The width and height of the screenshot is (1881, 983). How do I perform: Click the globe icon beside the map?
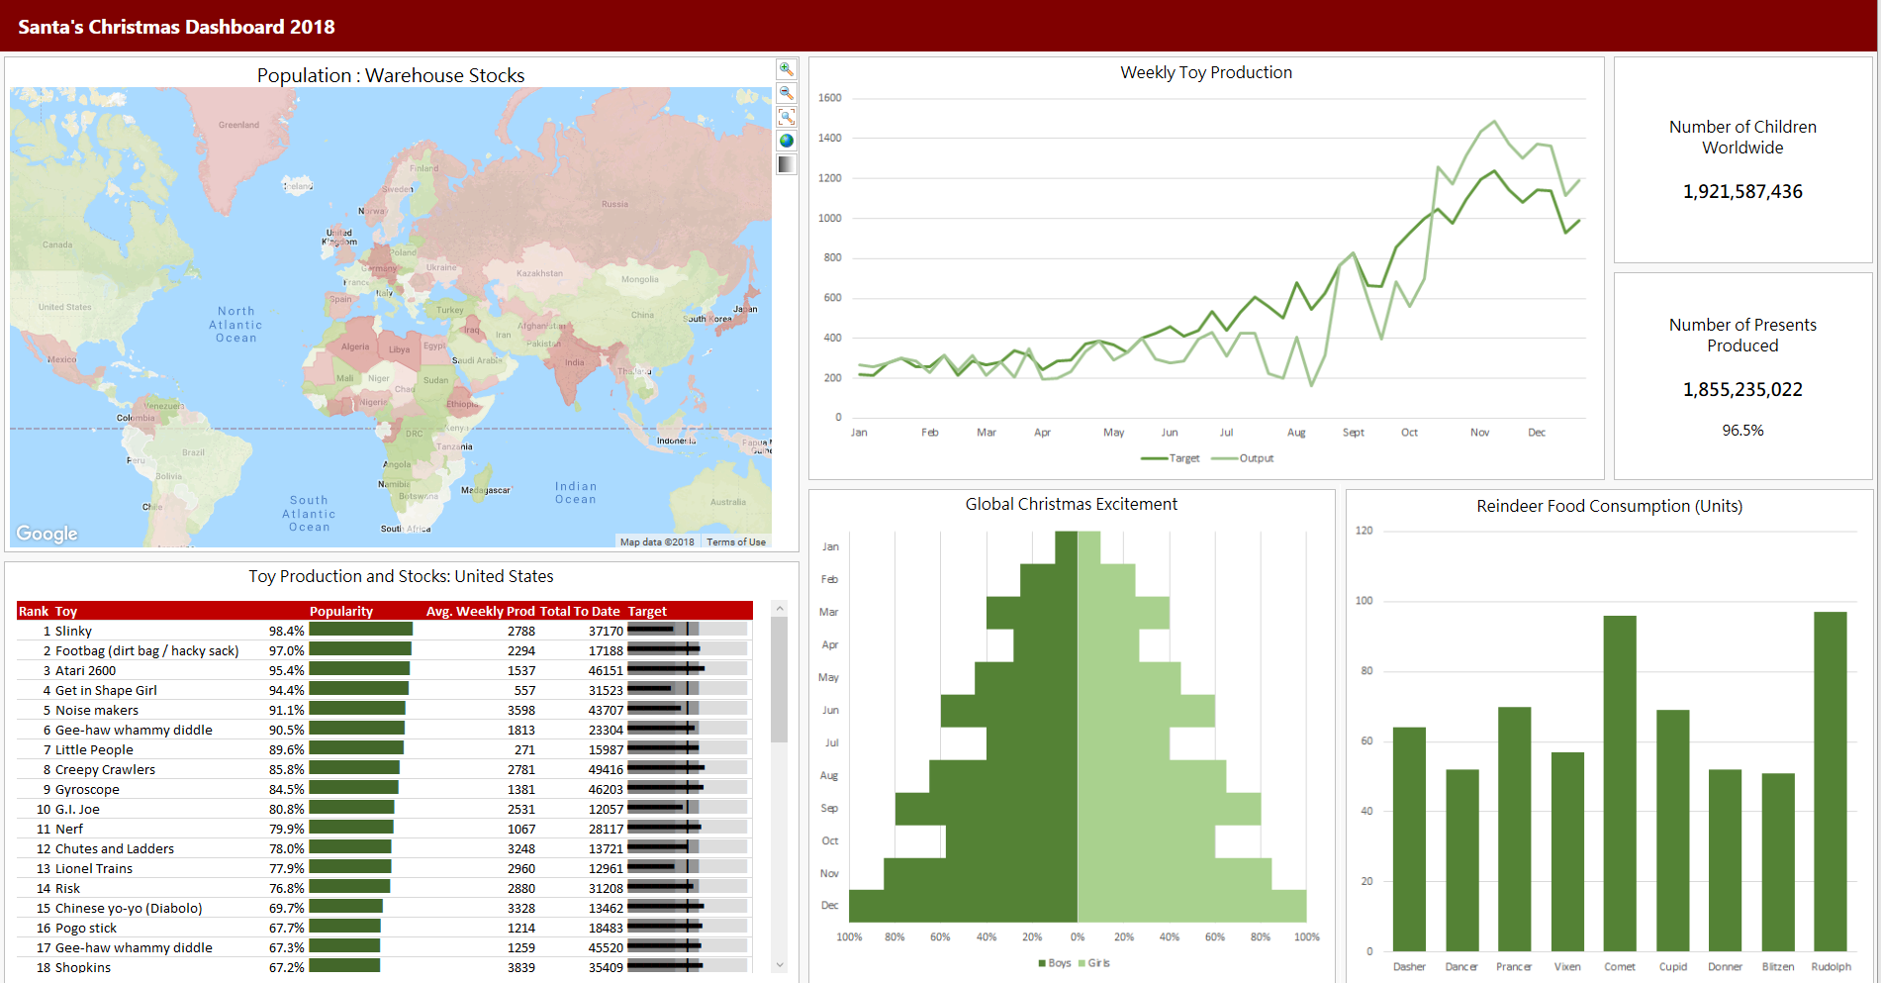click(786, 141)
